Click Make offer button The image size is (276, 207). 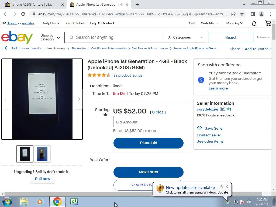(149, 172)
